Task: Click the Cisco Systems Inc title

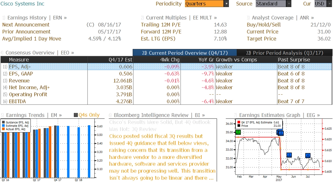Action: click(22, 4)
